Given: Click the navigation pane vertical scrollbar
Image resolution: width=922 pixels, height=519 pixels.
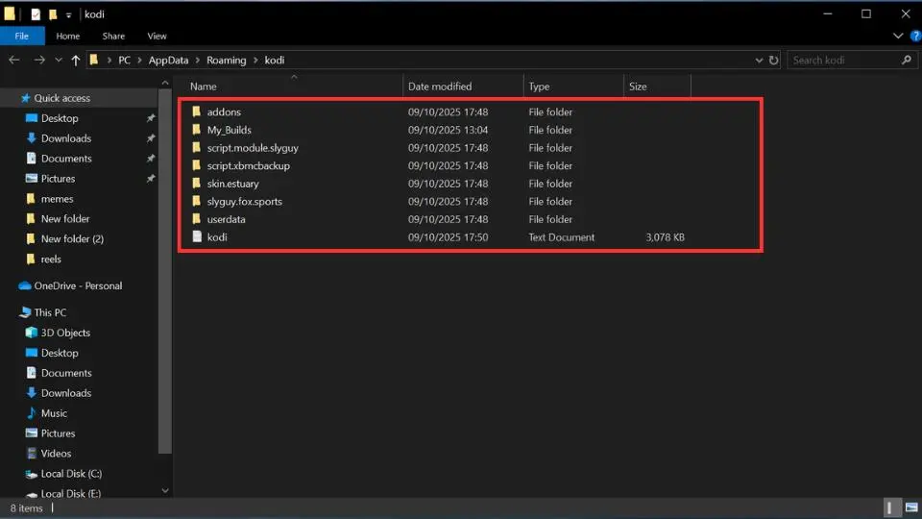Looking at the screenshot, I should [165, 288].
